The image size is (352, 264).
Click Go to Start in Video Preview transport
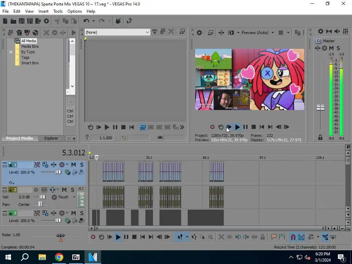pyautogui.click(x=262, y=127)
